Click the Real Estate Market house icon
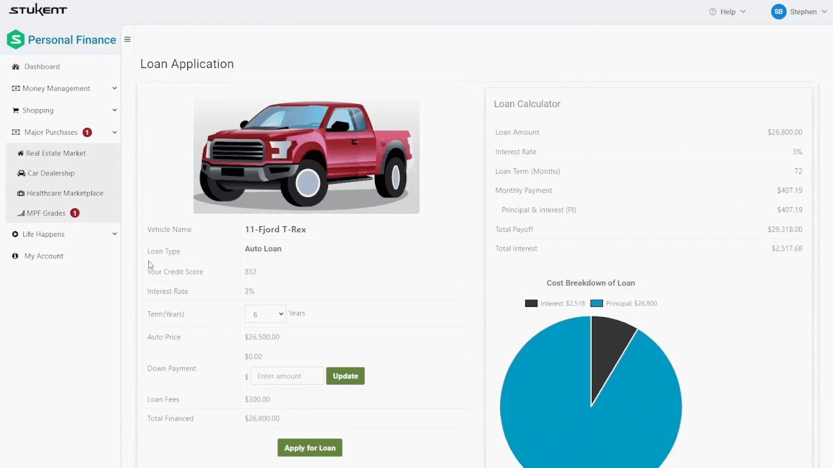833x468 pixels. click(x=21, y=153)
